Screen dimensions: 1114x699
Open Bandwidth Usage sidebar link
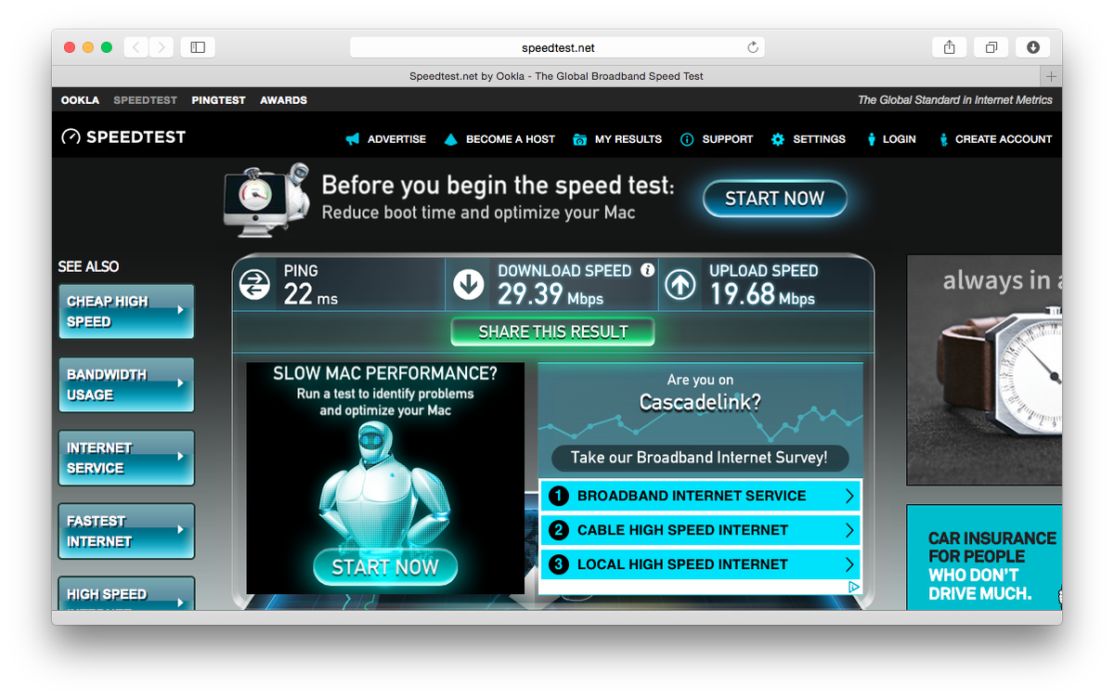[126, 384]
